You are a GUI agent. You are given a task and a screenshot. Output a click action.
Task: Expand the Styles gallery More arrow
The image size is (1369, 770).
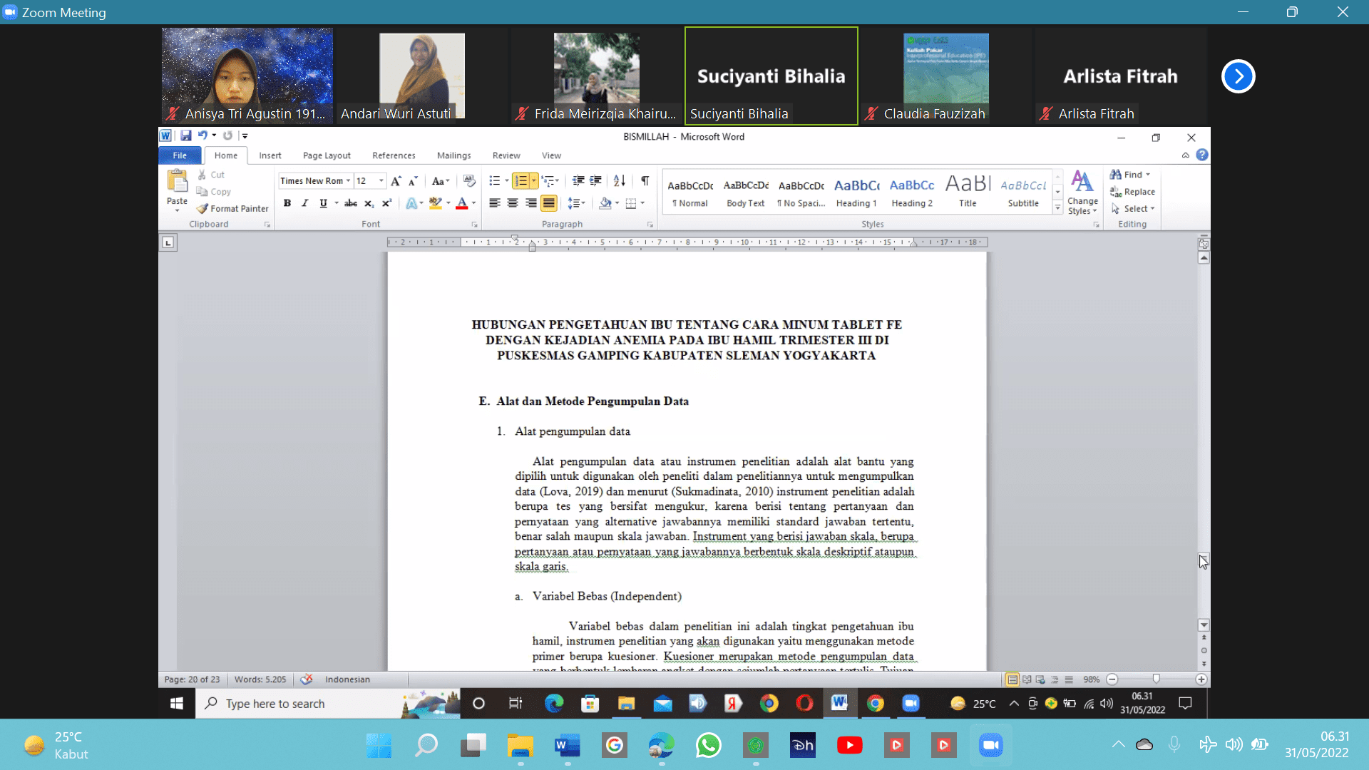point(1058,208)
